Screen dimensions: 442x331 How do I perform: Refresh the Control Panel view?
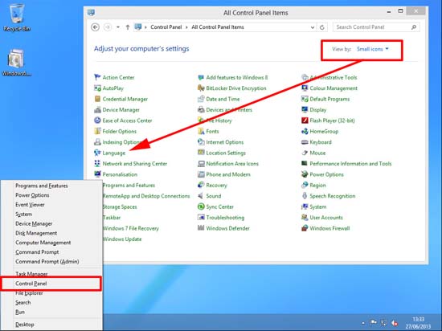click(322, 27)
